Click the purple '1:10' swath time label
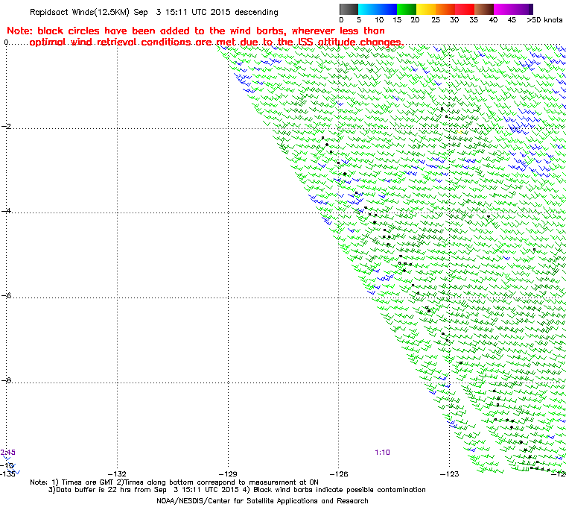Image resolution: width=566 pixels, height=513 pixels. [x=382, y=453]
